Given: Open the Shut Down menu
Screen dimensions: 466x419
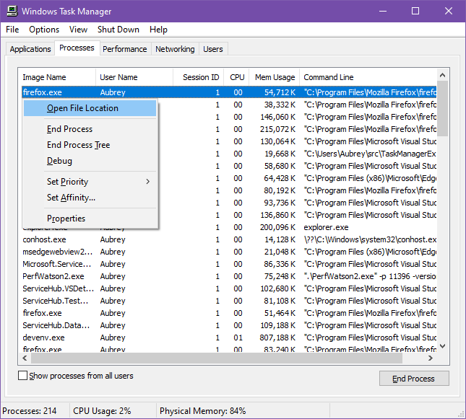Looking at the screenshot, I should pos(118,30).
